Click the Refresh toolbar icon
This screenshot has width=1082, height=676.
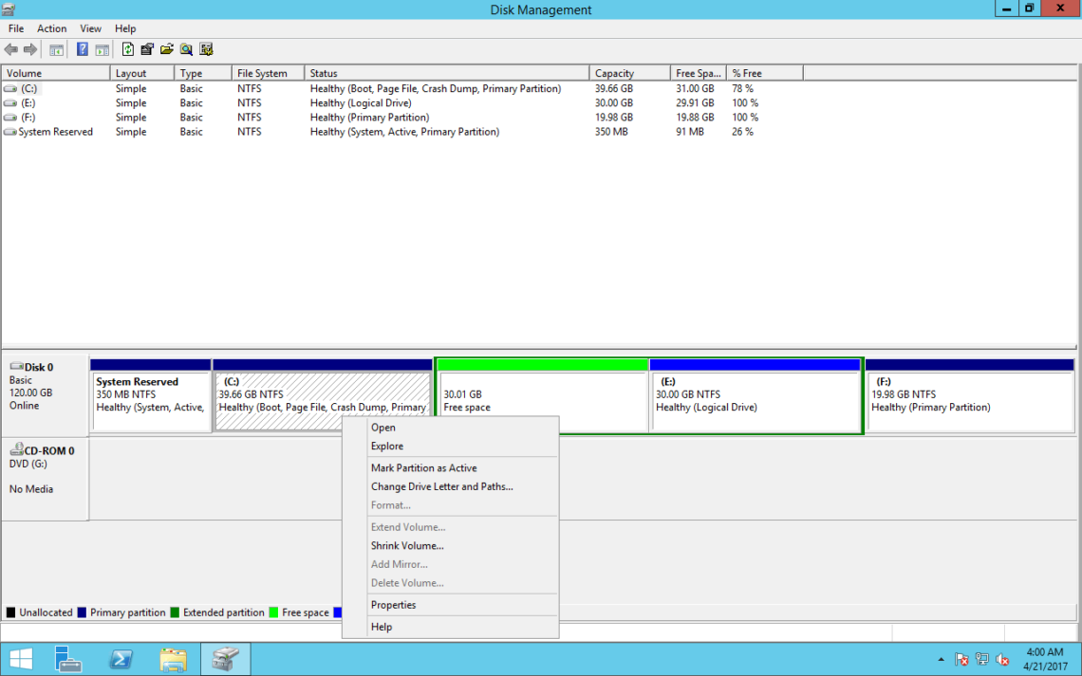coord(128,49)
